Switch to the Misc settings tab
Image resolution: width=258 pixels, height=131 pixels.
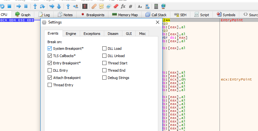[142, 34]
